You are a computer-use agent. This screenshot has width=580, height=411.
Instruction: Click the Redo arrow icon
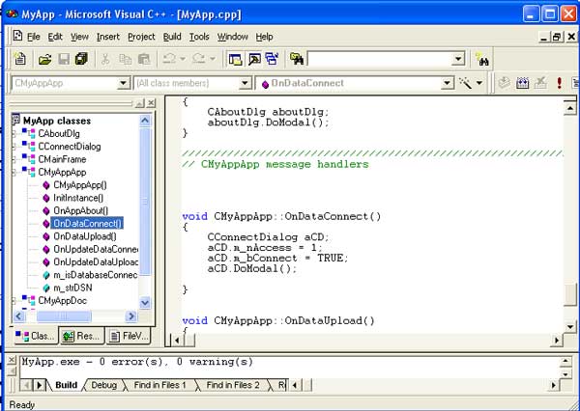[199, 59]
